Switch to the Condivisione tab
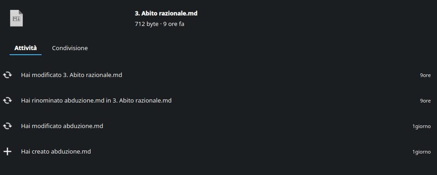The width and height of the screenshot is (437, 175). click(69, 48)
